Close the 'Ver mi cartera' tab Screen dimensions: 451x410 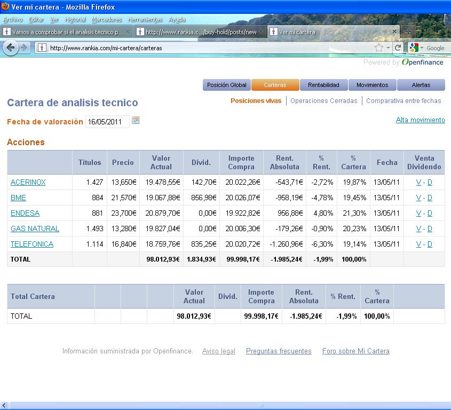point(394,31)
